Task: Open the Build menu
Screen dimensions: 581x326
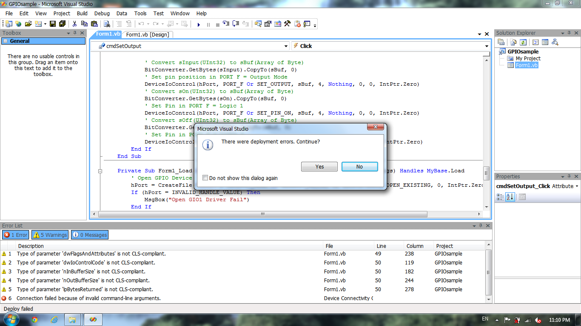Action: (x=82, y=13)
